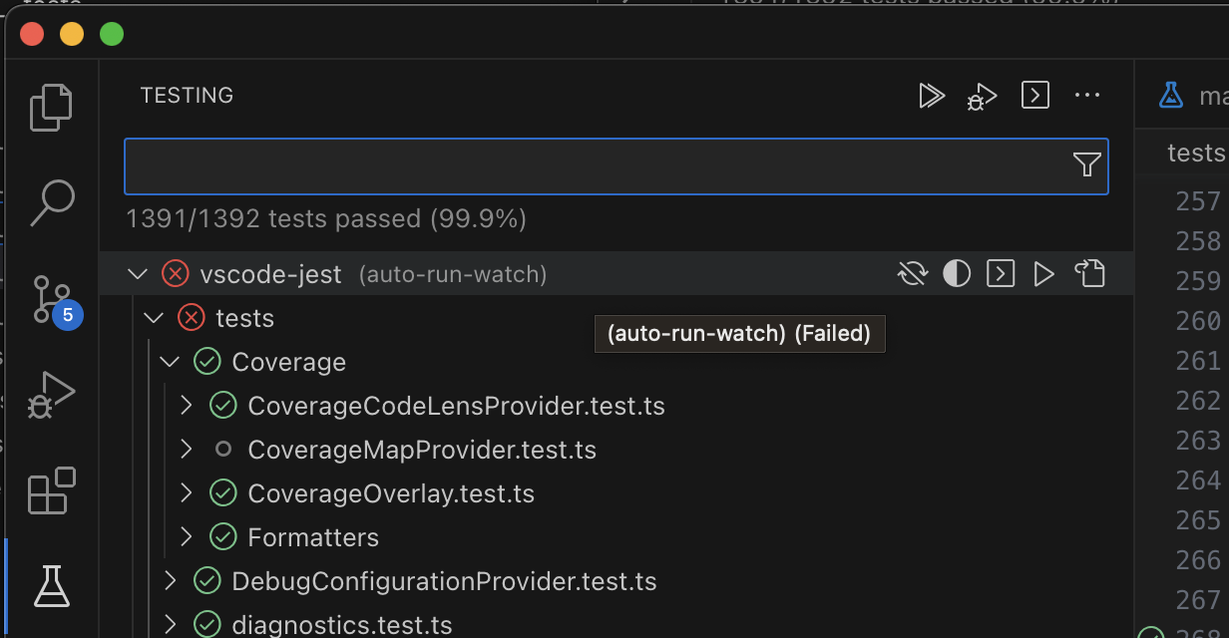This screenshot has width=1229, height=638.
Task: Open the Explorer sidebar icon
Action: (x=53, y=107)
